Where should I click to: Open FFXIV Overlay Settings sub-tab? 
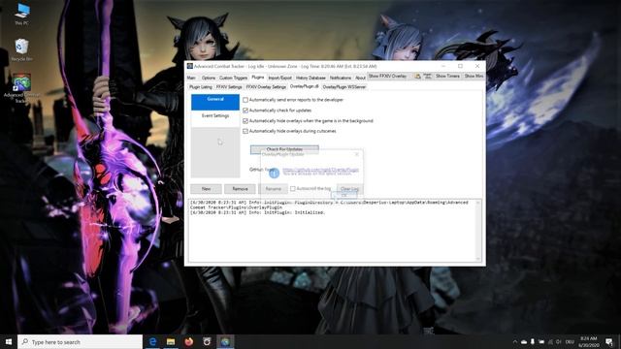tap(266, 87)
